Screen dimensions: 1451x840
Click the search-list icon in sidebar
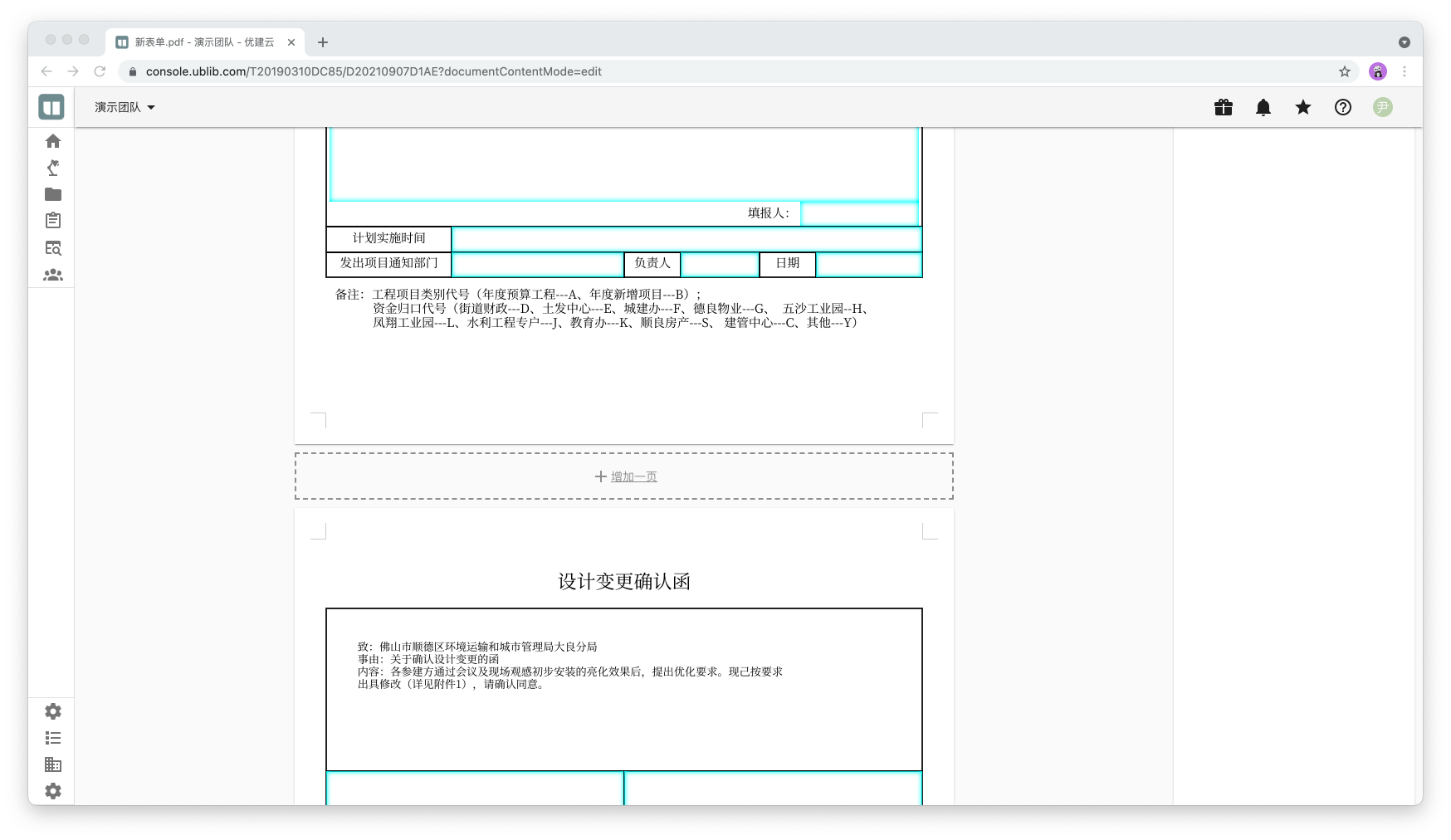pos(53,248)
